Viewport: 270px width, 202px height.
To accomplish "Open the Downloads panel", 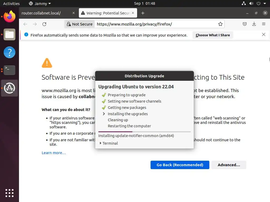I will pos(254,24).
